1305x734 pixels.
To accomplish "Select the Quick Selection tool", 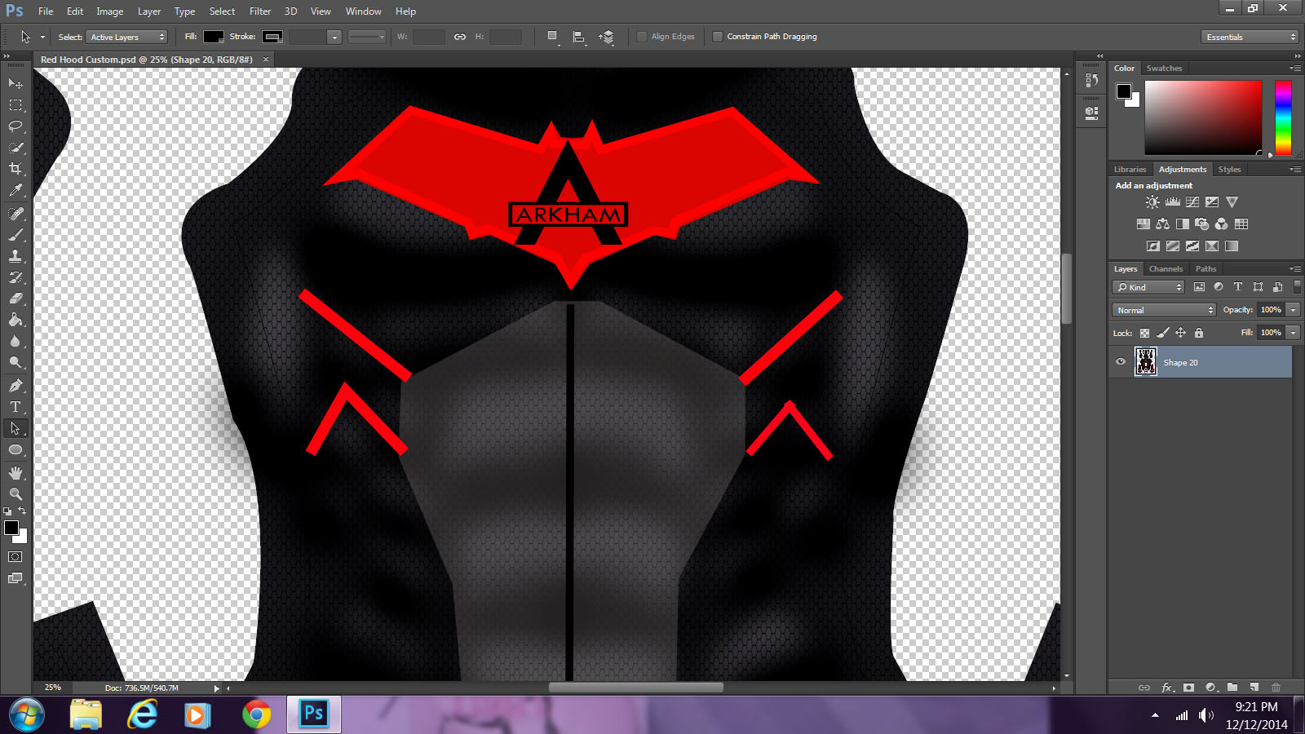I will 15,148.
